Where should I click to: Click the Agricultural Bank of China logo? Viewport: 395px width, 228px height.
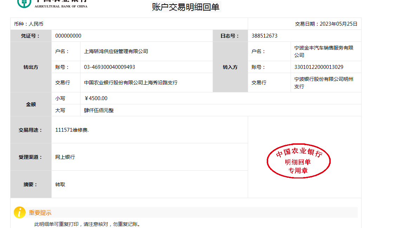coord(53,4)
